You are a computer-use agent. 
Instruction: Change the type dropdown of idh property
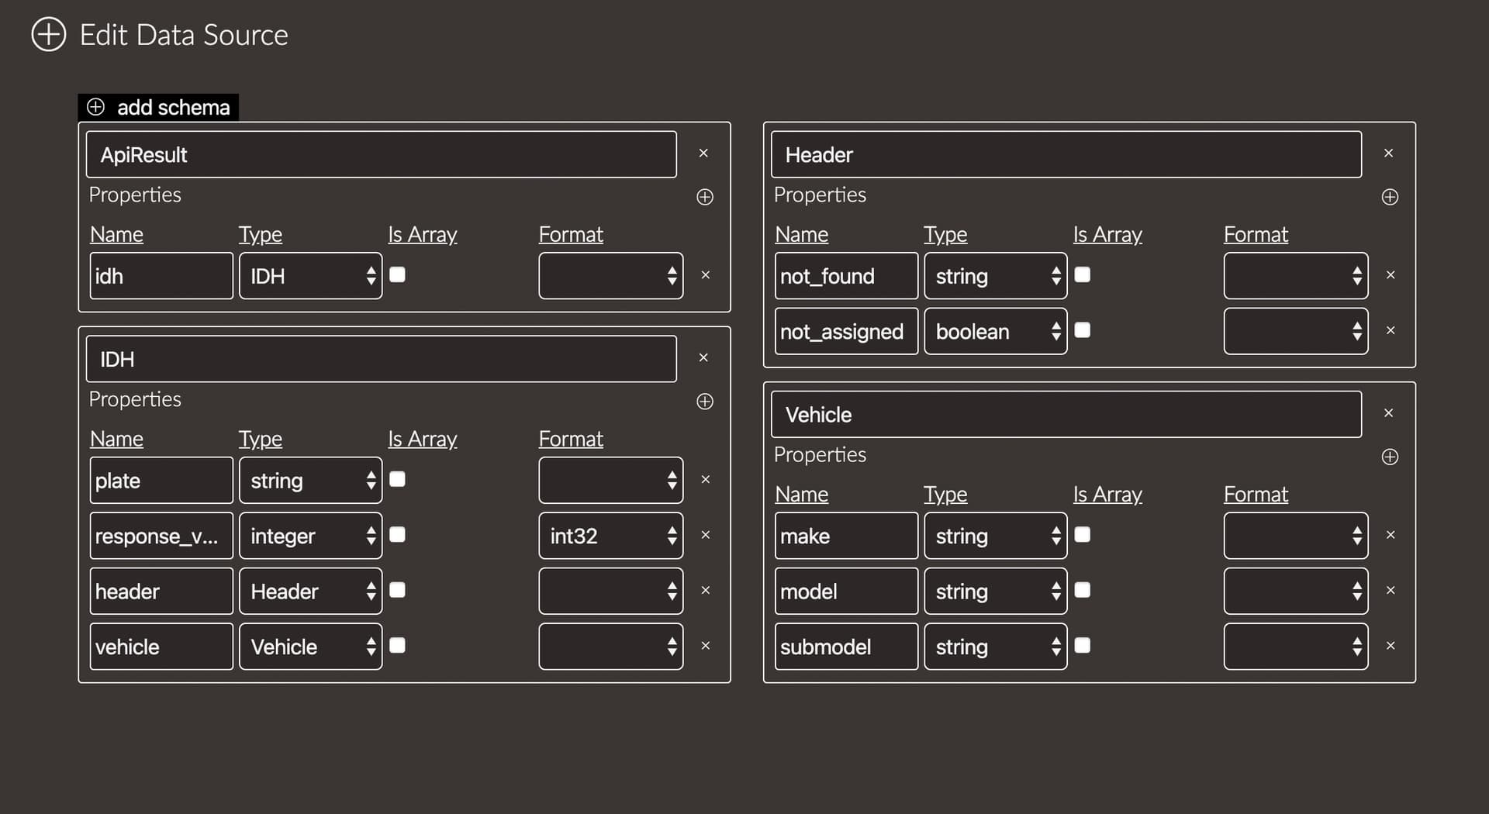click(x=310, y=276)
